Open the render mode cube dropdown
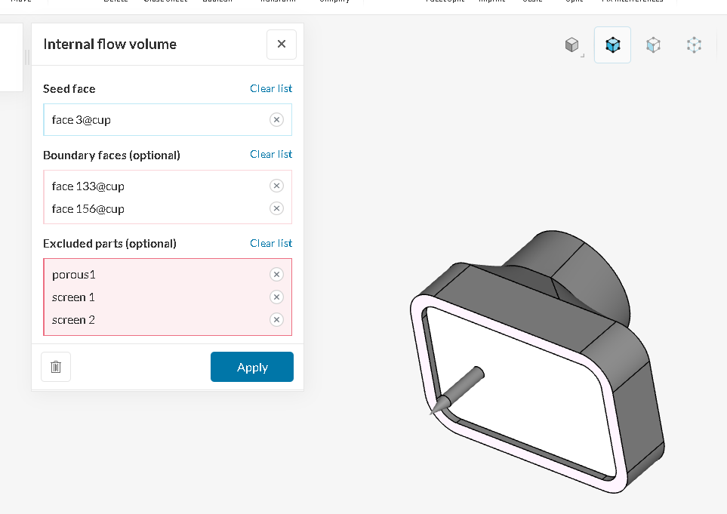Image resolution: width=727 pixels, height=514 pixels. [x=573, y=46]
